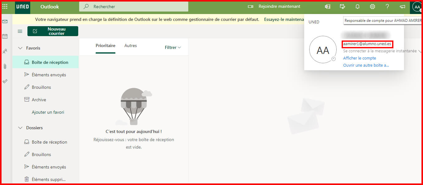Switch to the Prioritaire tab
This screenshot has width=423, height=185.
tap(105, 46)
